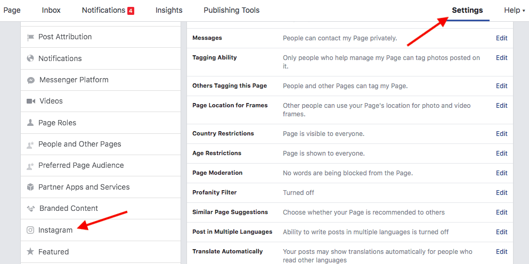
Task: Edit the Country Restrictions setting
Action: coord(501,134)
